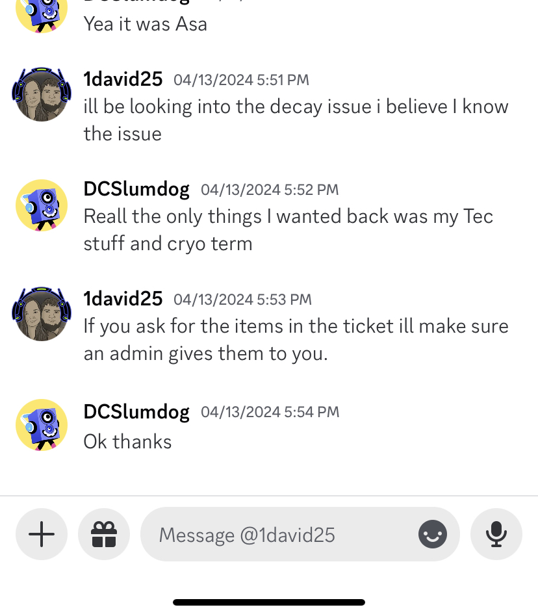Select the 'Ok thanks' message

pos(127,442)
